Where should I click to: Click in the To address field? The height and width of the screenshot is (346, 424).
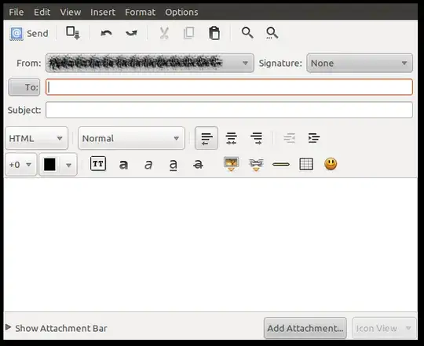(x=229, y=87)
